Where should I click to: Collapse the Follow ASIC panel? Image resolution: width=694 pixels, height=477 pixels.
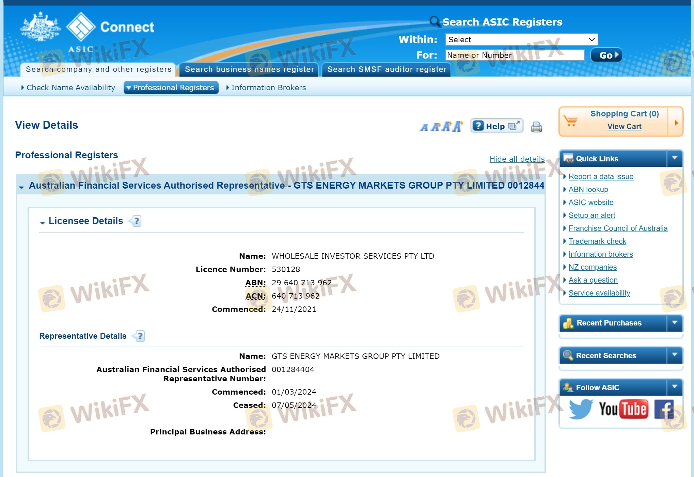[x=675, y=387]
